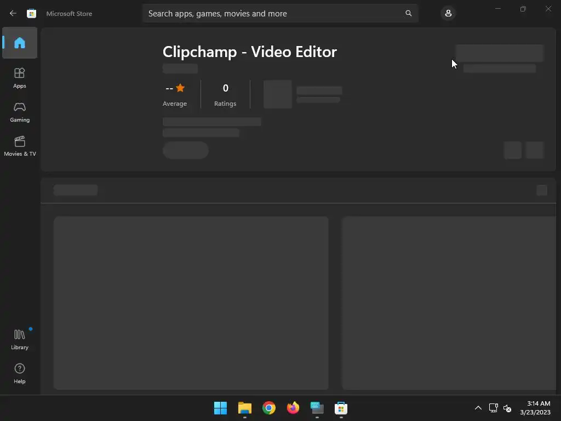The height and width of the screenshot is (421, 561).
Task: Open the Apps section
Action: [20, 78]
